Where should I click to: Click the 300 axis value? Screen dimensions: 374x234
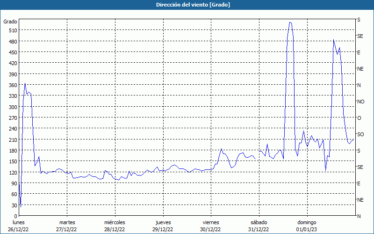coord(13,107)
